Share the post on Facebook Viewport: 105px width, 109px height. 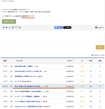[58, 28]
